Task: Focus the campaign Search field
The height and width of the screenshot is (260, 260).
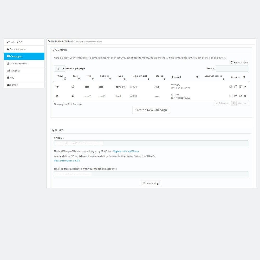Action: coord(232,68)
